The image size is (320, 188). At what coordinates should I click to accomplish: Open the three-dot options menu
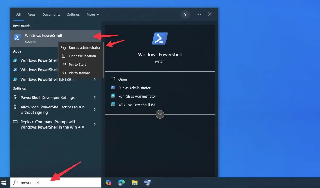click(x=199, y=15)
